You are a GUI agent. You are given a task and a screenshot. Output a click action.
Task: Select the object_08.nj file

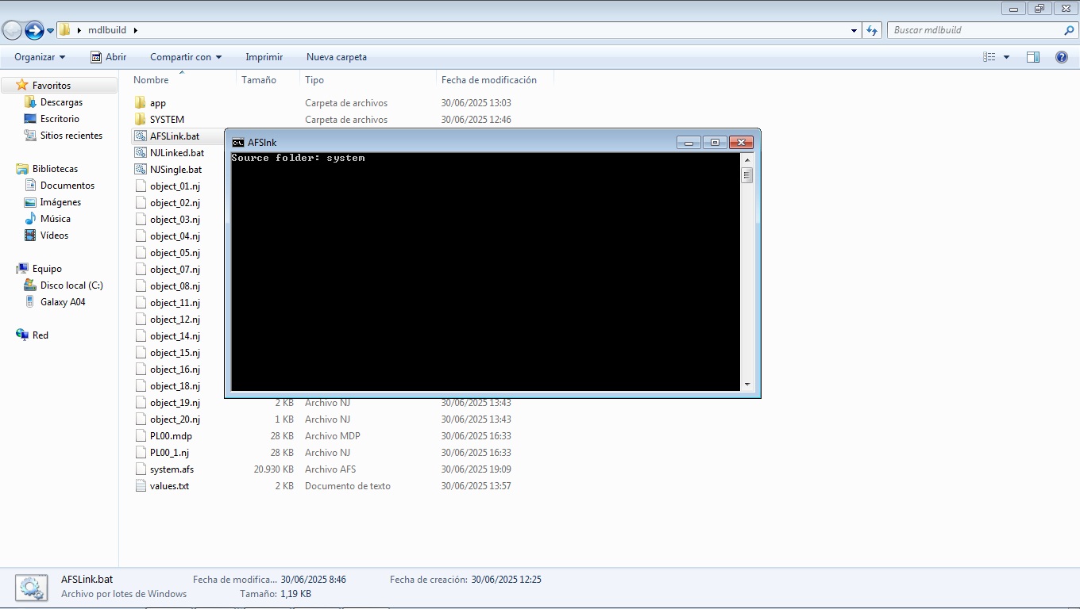coord(175,286)
